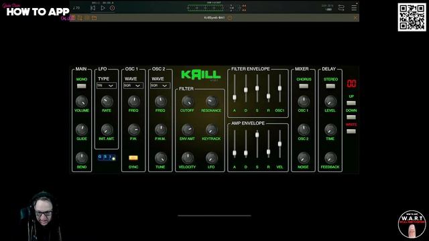The image size is (429, 241).
Task: Toggle the MONO switch in MAIN section
Action: (x=82, y=86)
